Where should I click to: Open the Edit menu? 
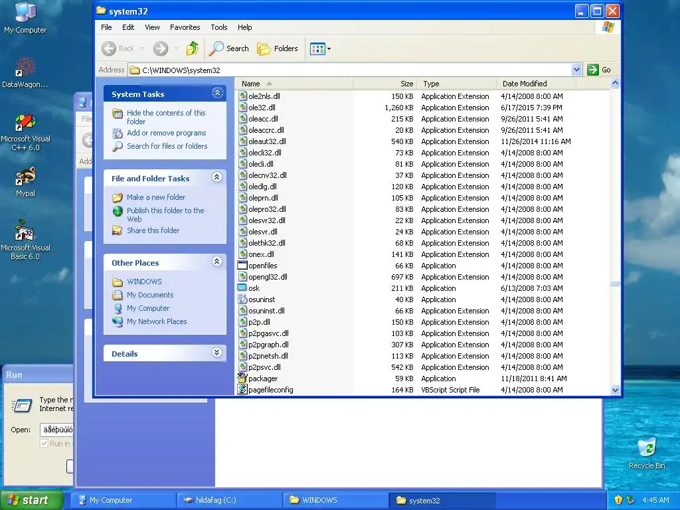128,27
